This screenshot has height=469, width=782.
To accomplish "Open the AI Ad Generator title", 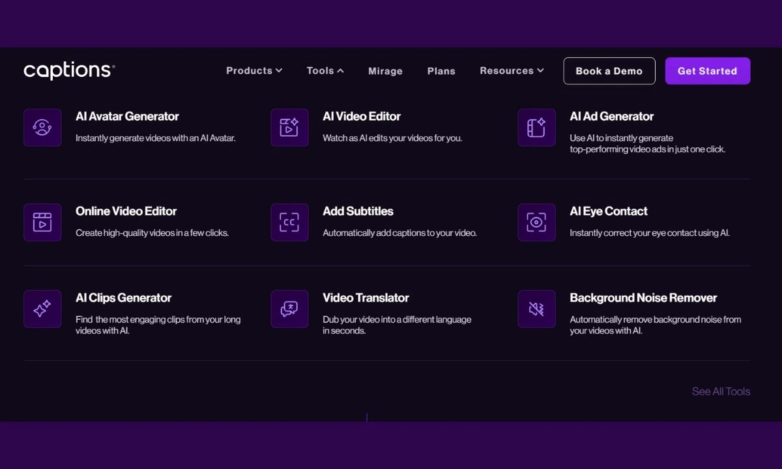I will coord(612,117).
